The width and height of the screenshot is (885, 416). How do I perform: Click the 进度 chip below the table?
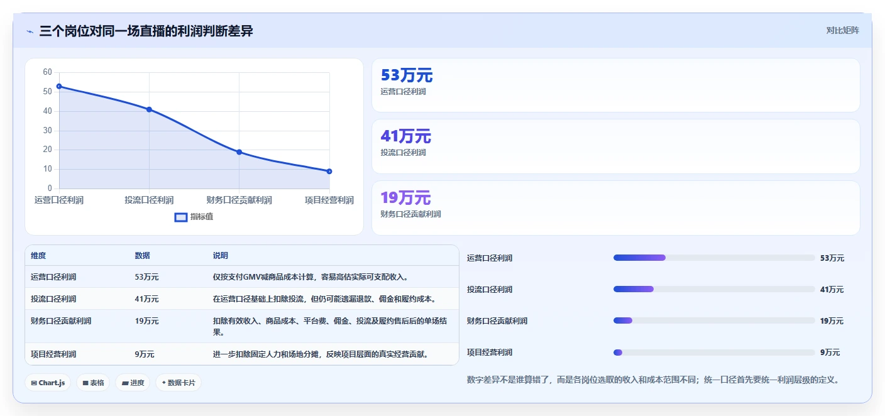pos(132,383)
